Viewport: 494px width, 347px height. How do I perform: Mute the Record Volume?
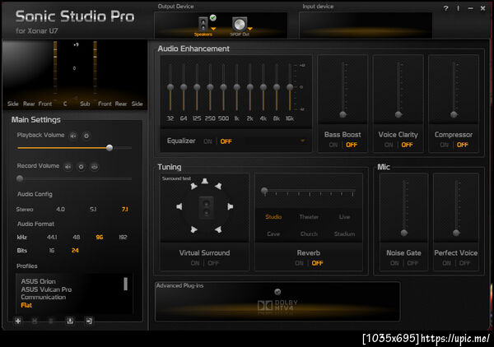[68, 166]
